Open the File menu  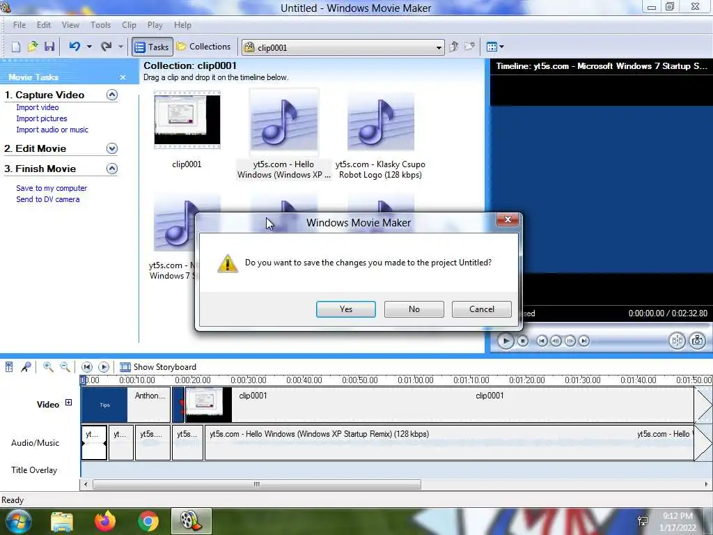click(x=19, y=25)
